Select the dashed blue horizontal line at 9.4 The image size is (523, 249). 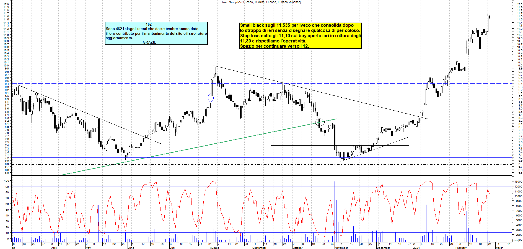point(261,84)
